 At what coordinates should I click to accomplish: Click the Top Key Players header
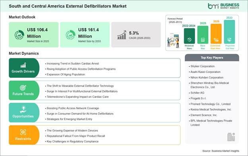[x=212, y=58]
